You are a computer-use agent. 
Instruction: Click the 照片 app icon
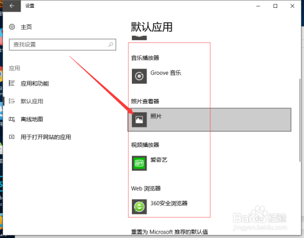pos(139,120)
